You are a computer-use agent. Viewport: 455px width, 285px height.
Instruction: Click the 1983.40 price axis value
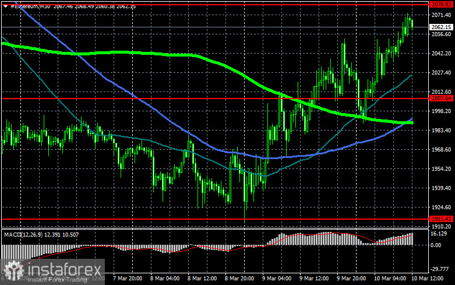(442, 131)
